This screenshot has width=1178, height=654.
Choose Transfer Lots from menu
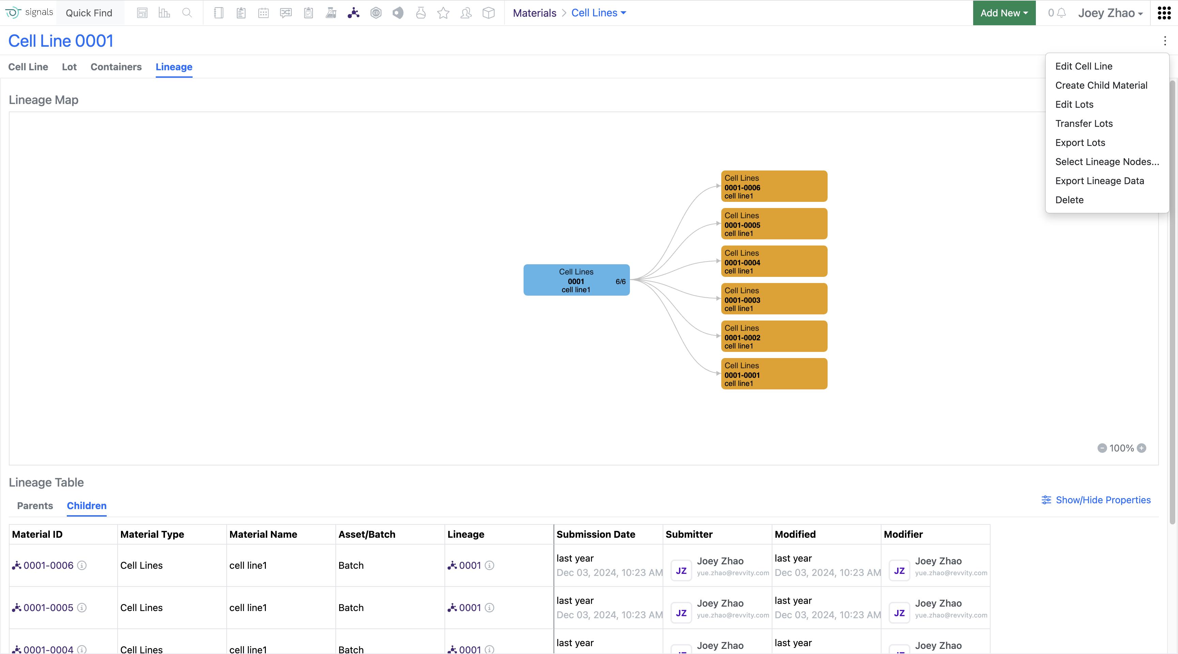[1107, 123]
